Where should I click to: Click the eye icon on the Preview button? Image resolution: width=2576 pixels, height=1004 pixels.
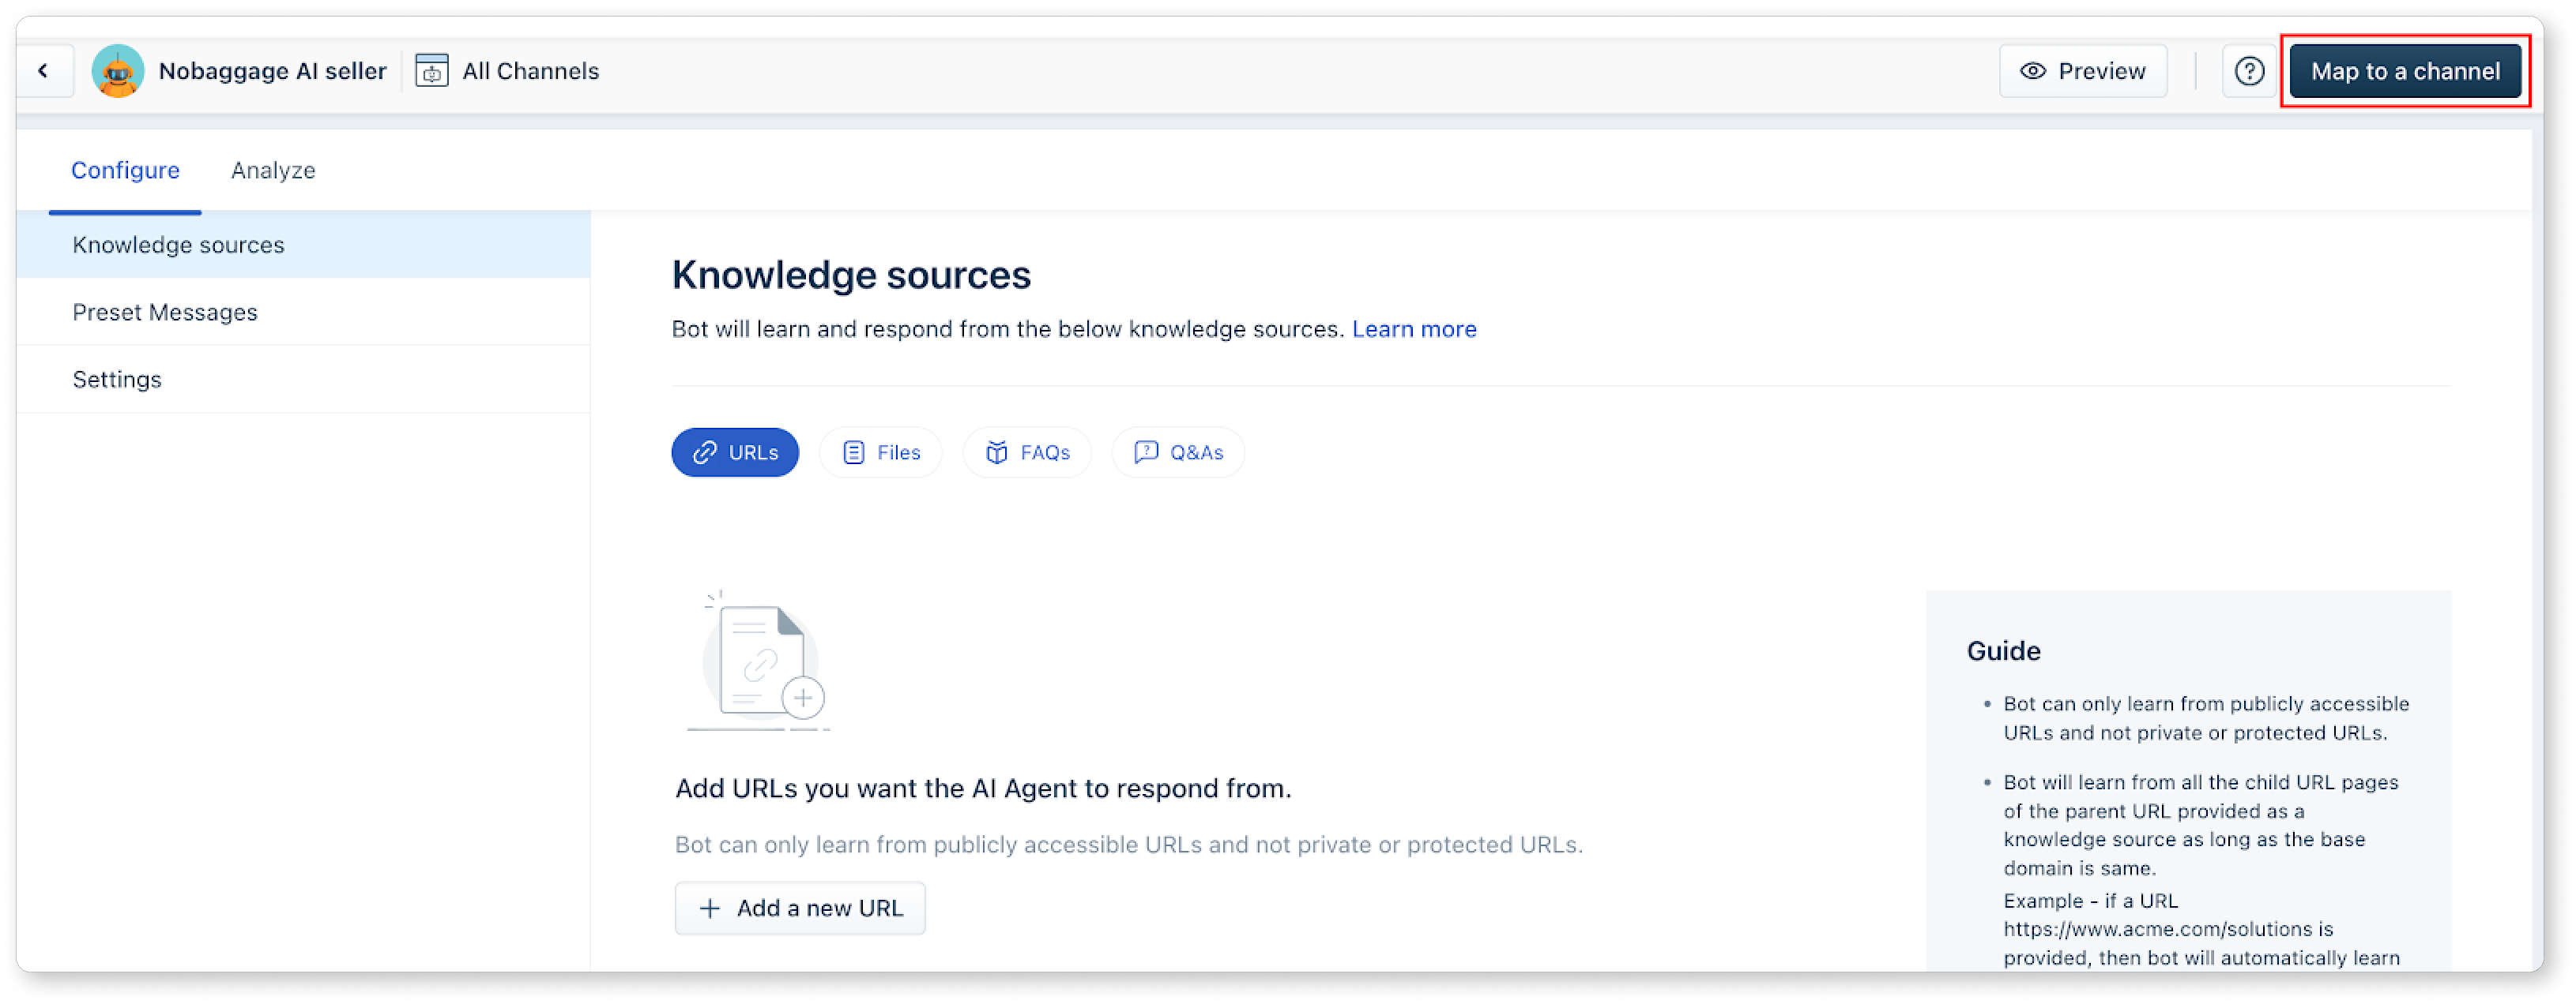(2033, 71)
